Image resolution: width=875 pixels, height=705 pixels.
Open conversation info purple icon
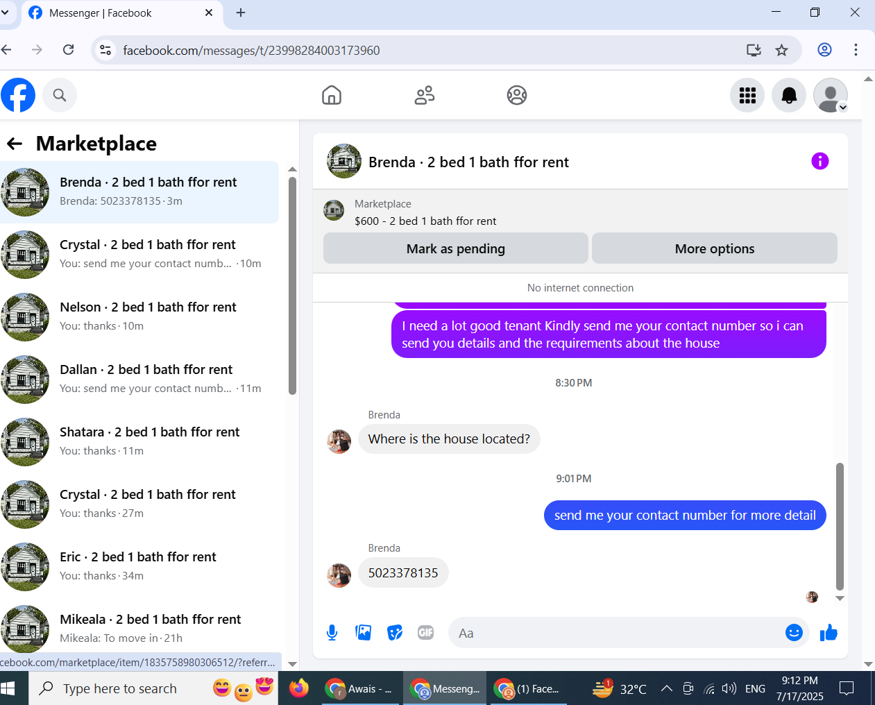coord(820,161)
